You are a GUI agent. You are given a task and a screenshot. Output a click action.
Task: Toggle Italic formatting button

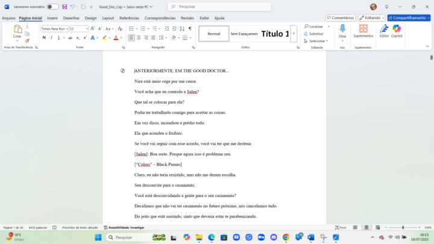click(x=51, y=37)
